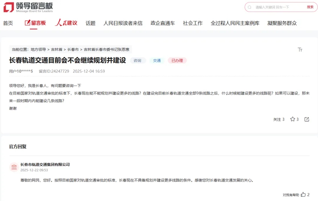Open the font size adjustment icon

[x=300, y=50]
